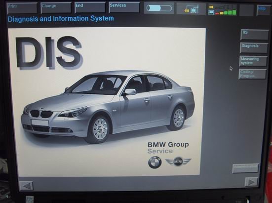Open the Measuring system option

(x=253, y=61)
